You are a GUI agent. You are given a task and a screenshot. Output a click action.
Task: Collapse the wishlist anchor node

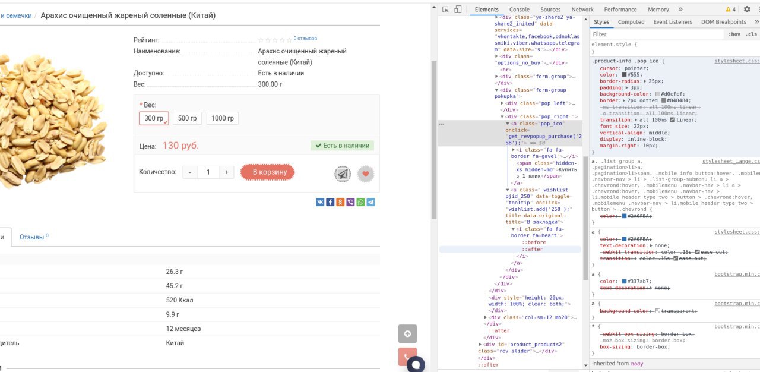(508, 190)
